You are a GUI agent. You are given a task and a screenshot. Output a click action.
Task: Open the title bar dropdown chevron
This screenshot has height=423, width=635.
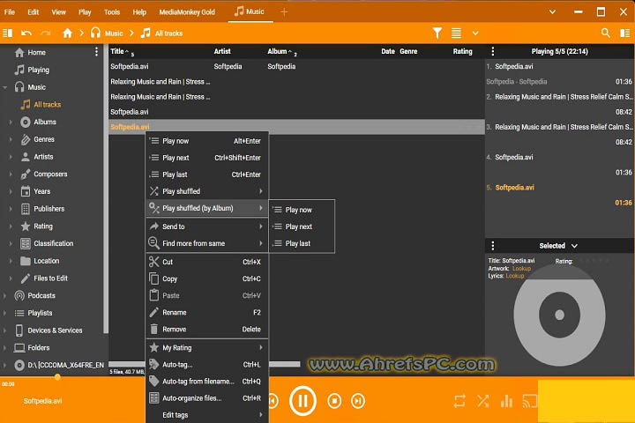click(x=552, y=12)
